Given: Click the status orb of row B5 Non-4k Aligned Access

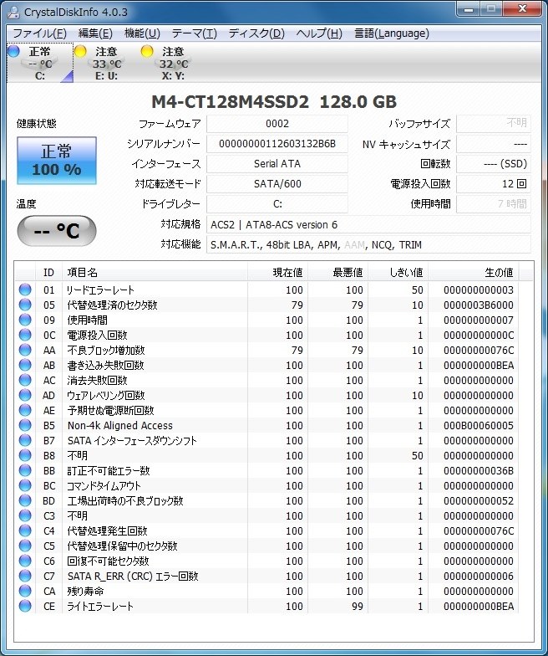Looking at the screenshot, I should tap(25, 425).
